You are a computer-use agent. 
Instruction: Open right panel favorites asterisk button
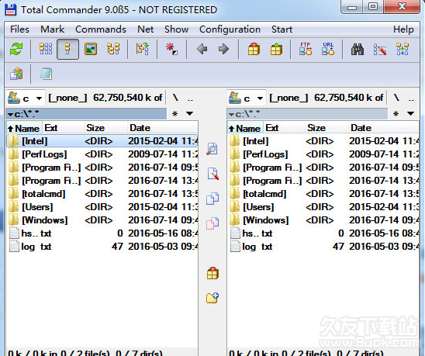tap(396, 113)
